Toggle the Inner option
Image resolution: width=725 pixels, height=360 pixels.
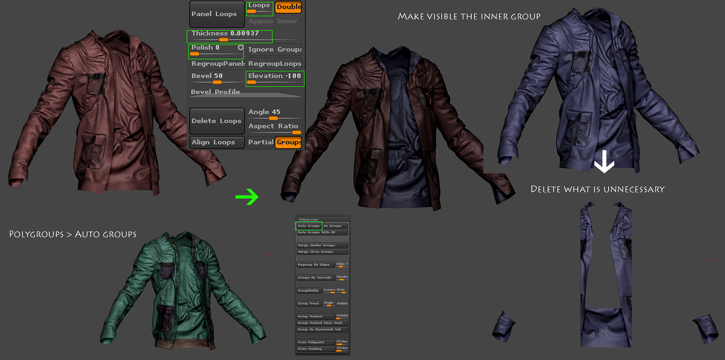[x=288, y=21]
